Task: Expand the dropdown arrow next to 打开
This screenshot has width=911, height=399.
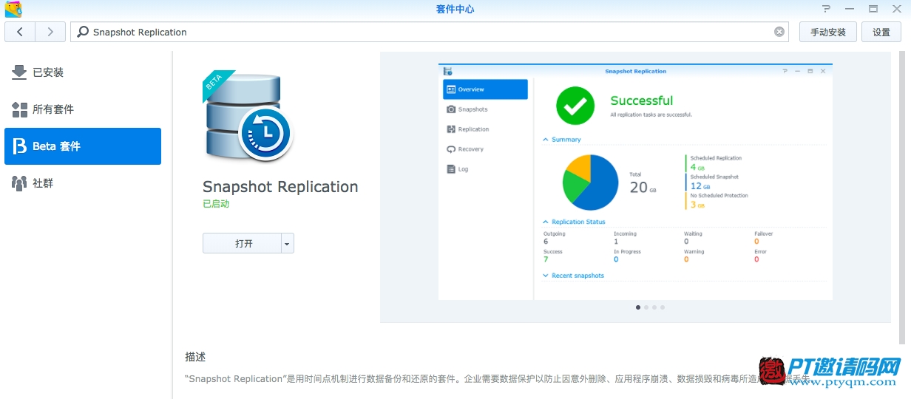Action: point(288,243)
